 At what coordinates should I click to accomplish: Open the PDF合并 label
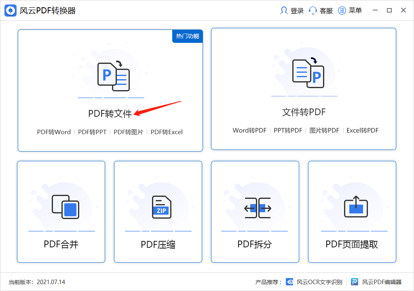61,244
